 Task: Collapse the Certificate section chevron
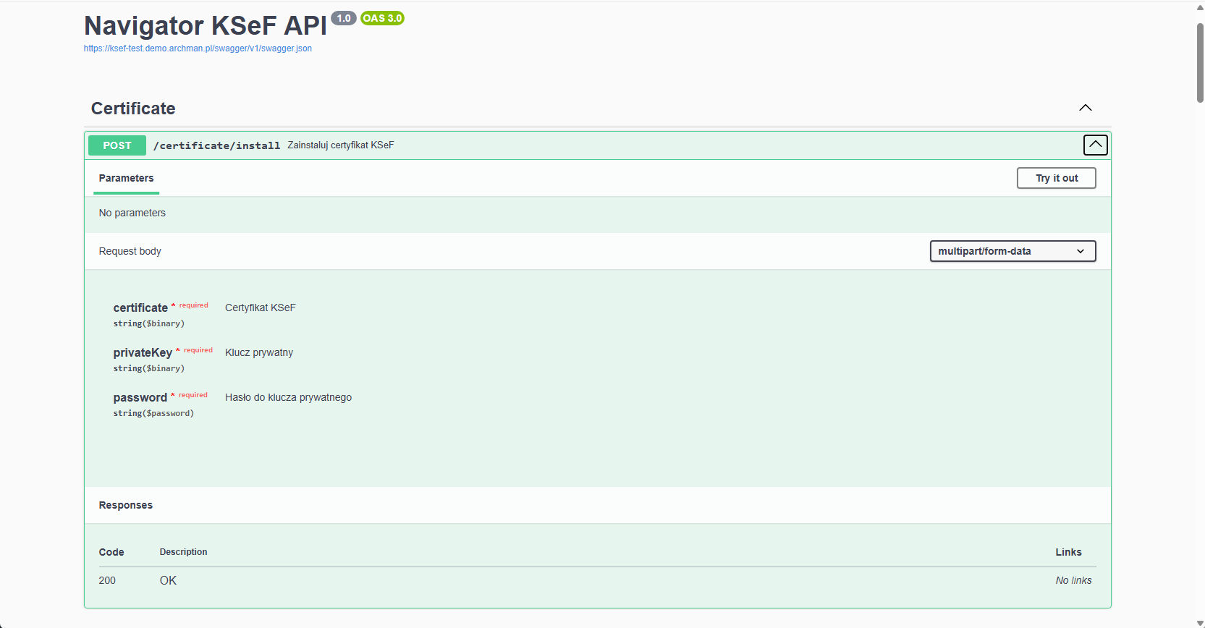[1085, 108]
